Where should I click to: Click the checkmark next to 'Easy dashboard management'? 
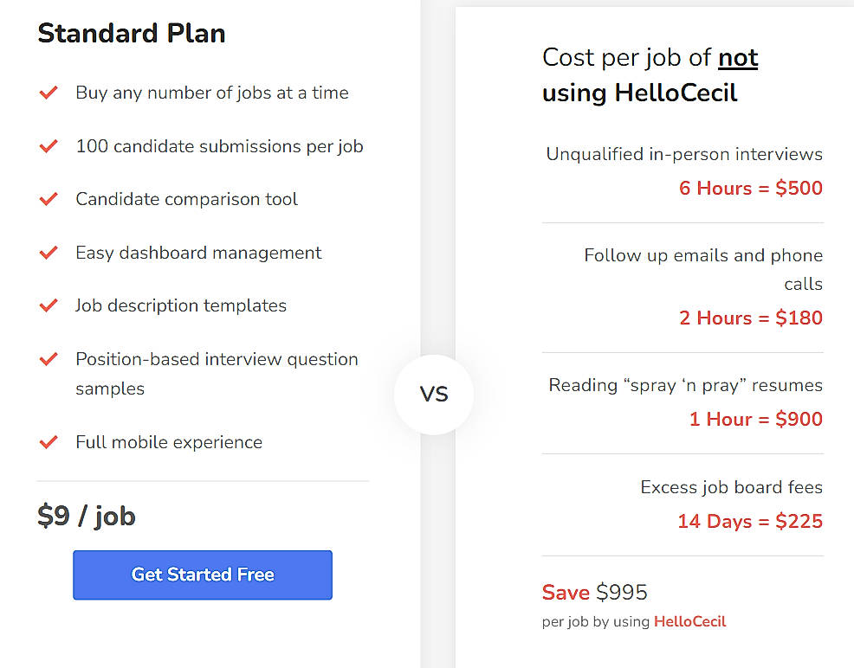[49, 253]
